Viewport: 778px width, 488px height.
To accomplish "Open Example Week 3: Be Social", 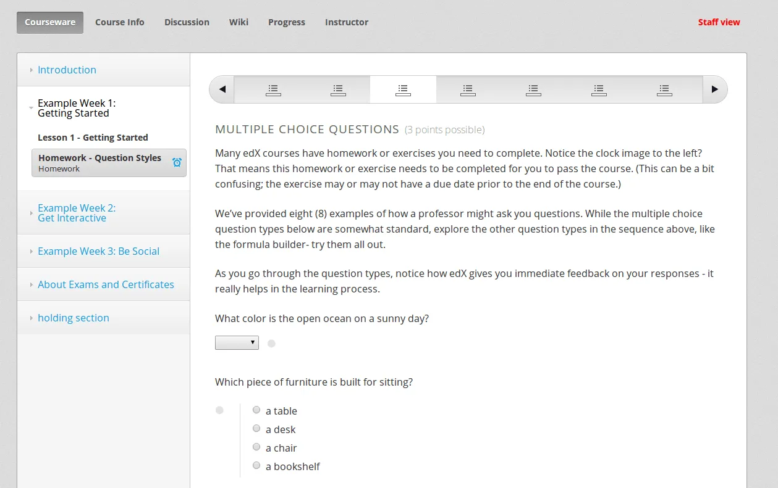I will (98, 251).
